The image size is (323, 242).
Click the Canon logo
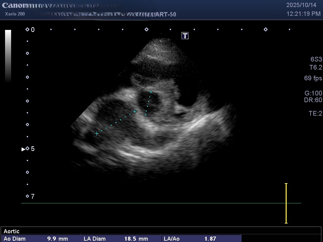(x=14, y=6)
